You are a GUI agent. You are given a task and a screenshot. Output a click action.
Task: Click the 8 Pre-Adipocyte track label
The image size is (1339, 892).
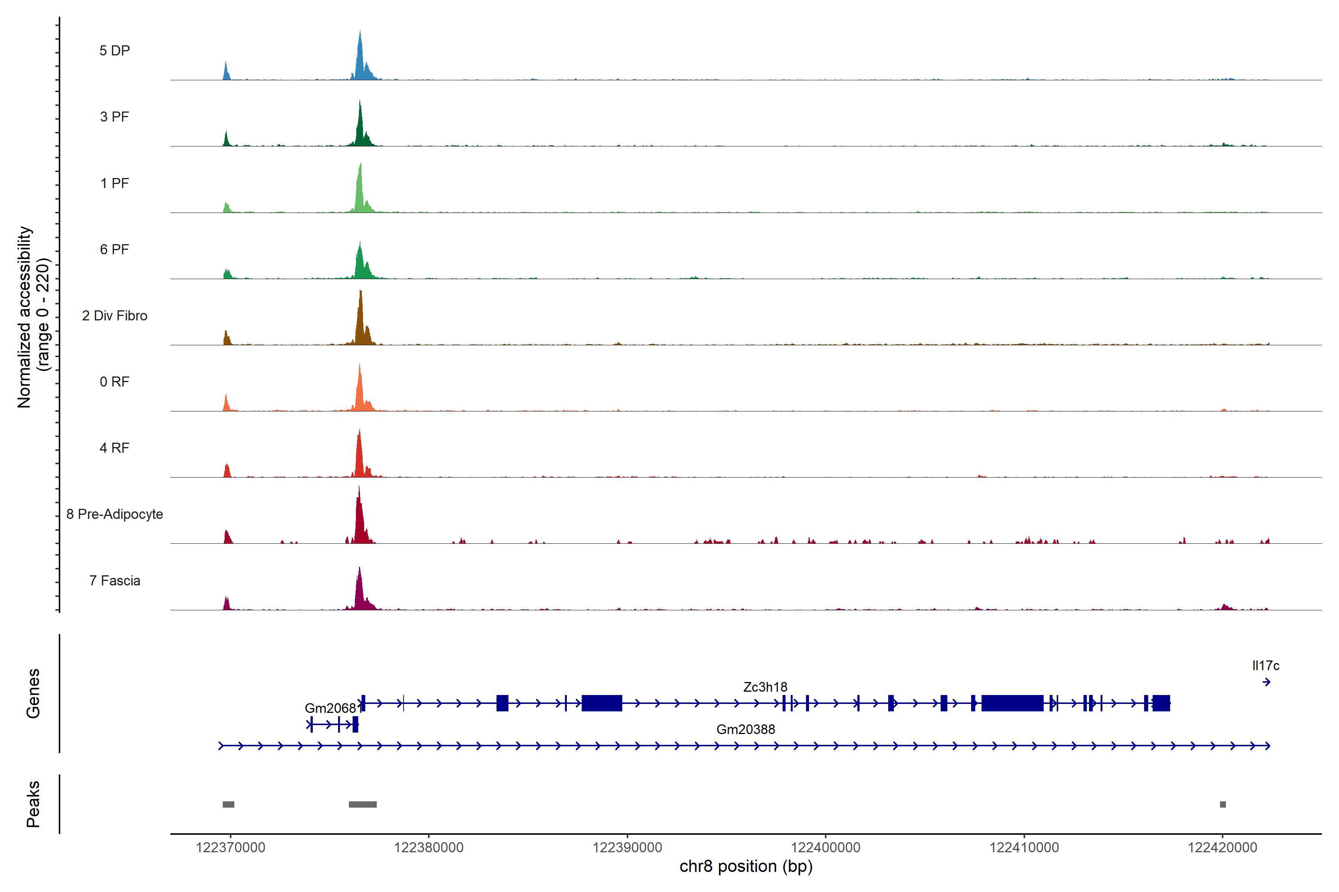[115, 514]
